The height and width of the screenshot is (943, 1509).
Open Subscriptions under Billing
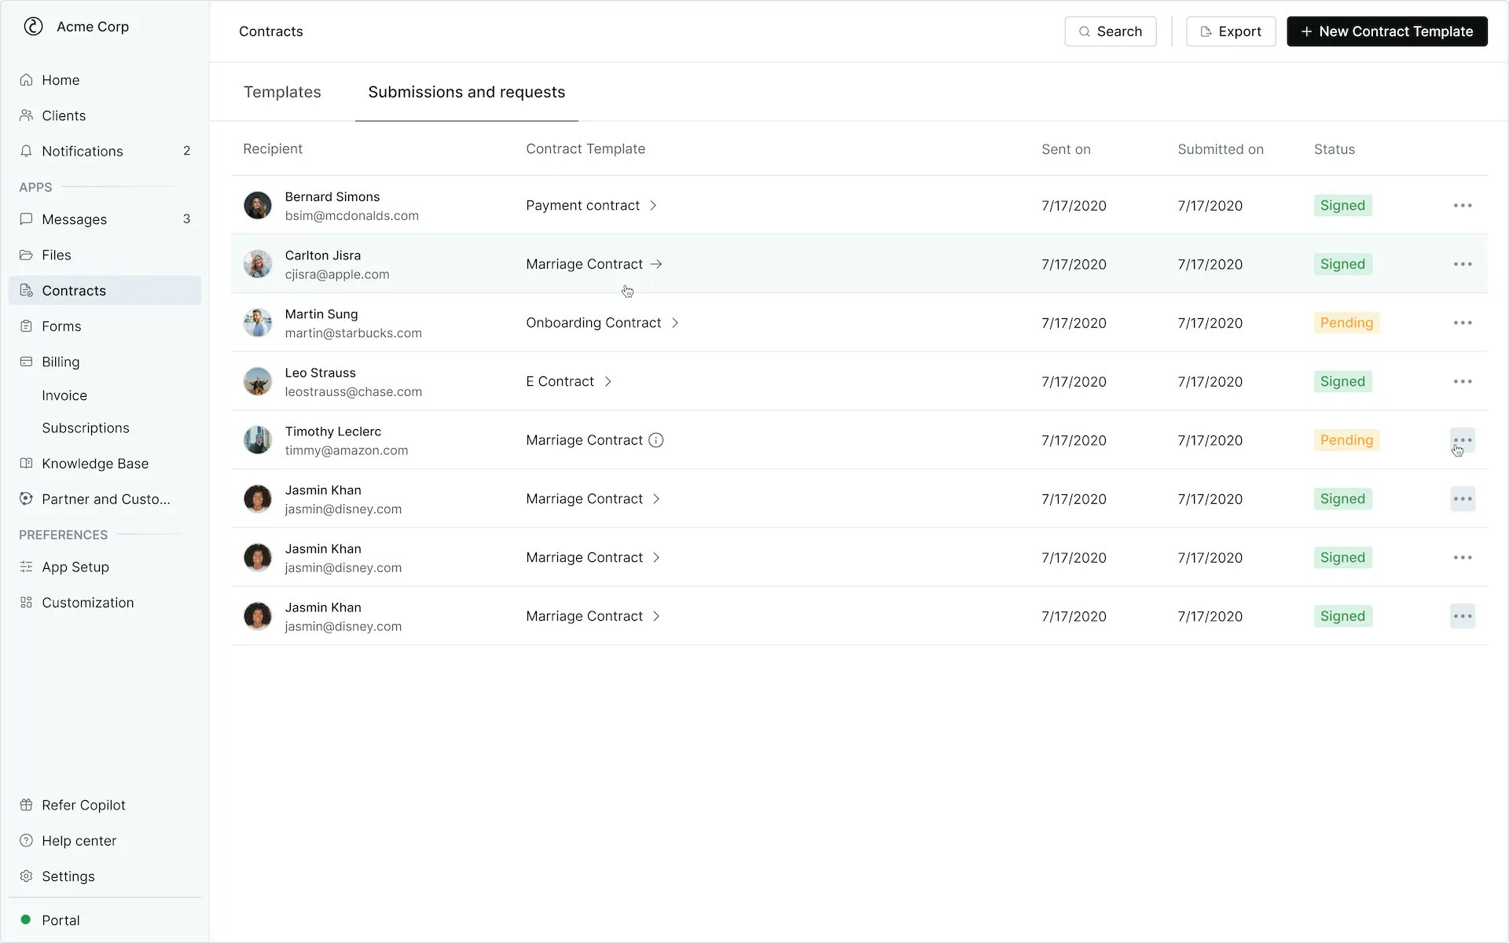86,427
